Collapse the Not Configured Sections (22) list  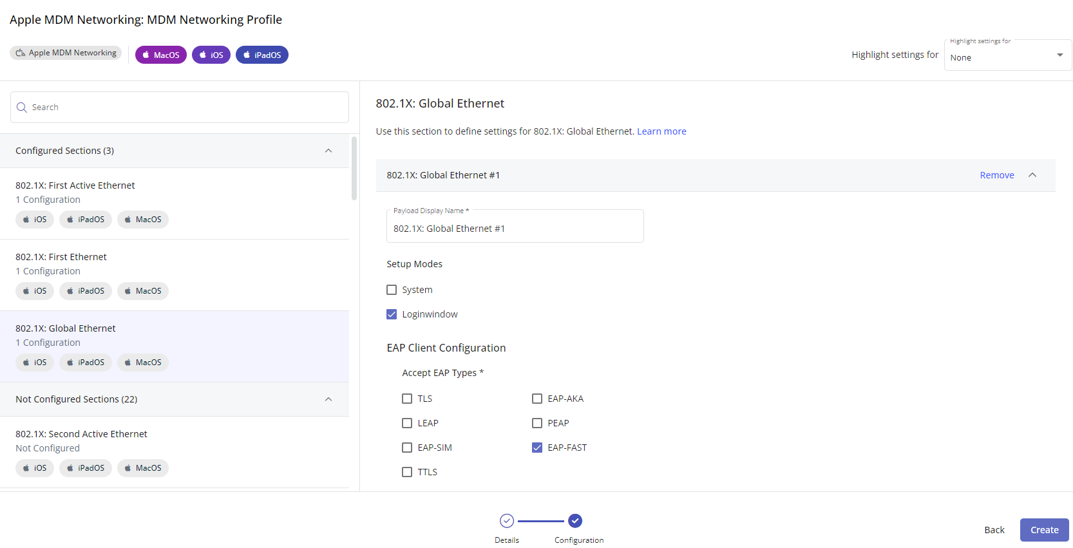click(328, 399)
